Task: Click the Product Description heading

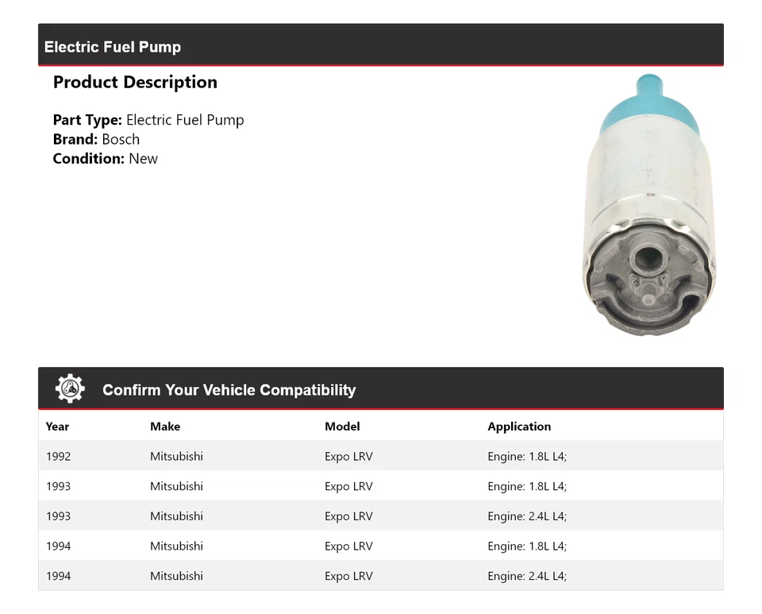Action: 135,83
